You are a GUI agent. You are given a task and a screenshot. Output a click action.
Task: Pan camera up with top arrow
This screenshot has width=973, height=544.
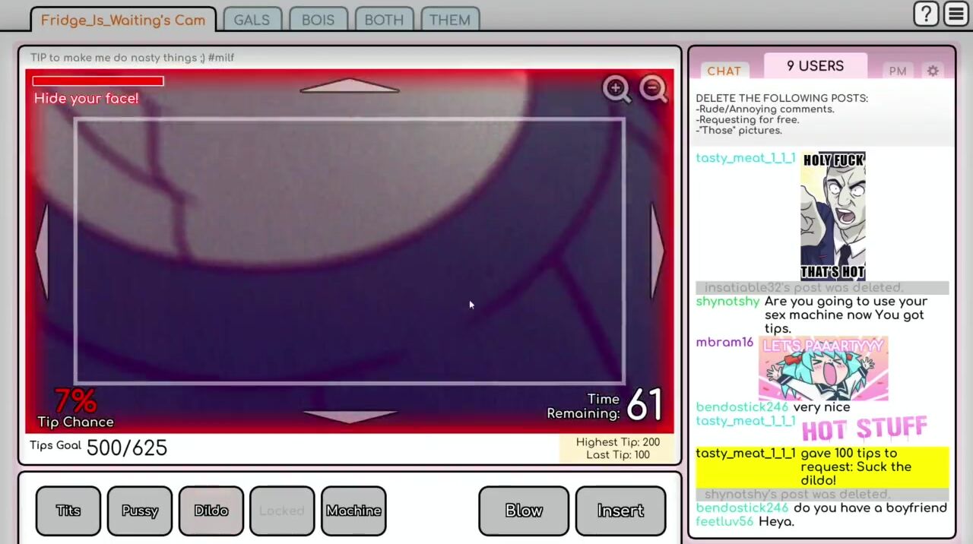pyautogui.click(x=350, y=86)
